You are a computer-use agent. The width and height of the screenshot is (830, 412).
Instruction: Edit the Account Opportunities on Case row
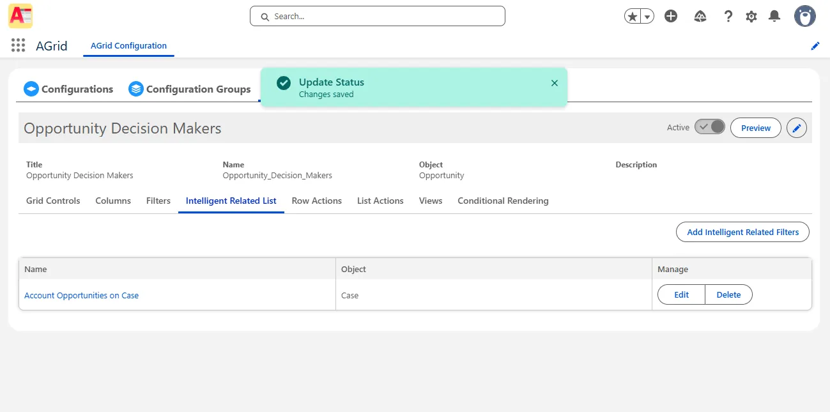tap(681, 294)
